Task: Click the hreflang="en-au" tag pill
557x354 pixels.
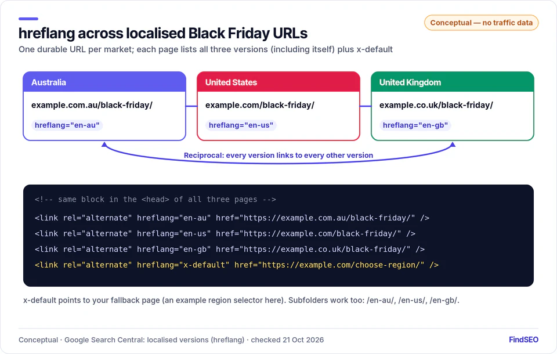Action: [67, 125]
